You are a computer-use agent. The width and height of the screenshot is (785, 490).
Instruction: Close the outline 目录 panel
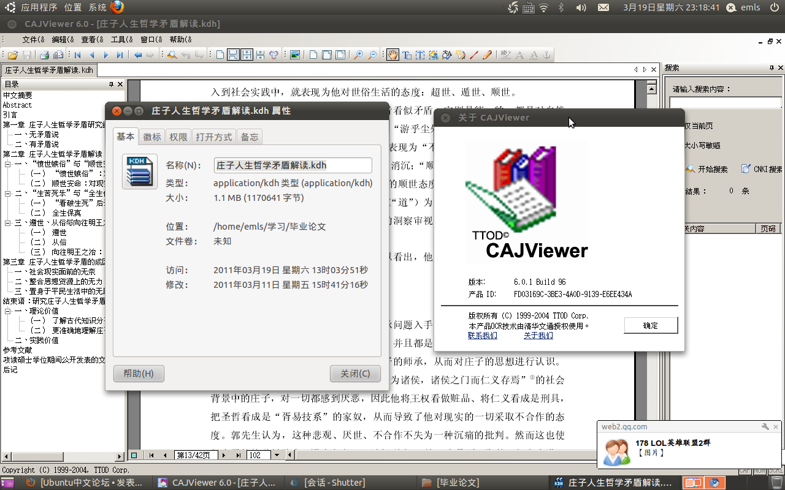[120, 85]
